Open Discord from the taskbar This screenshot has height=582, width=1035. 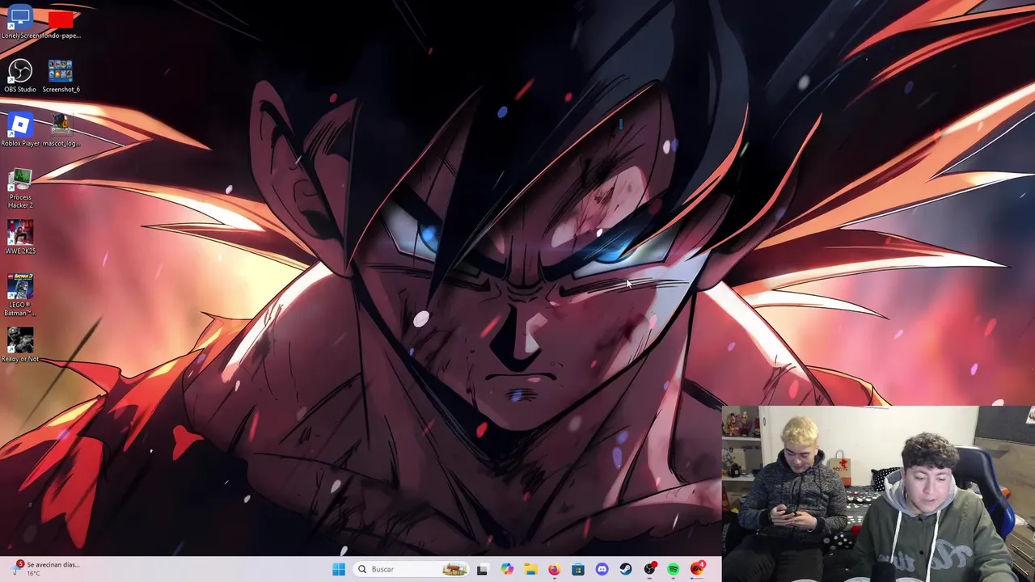[602, 569]
